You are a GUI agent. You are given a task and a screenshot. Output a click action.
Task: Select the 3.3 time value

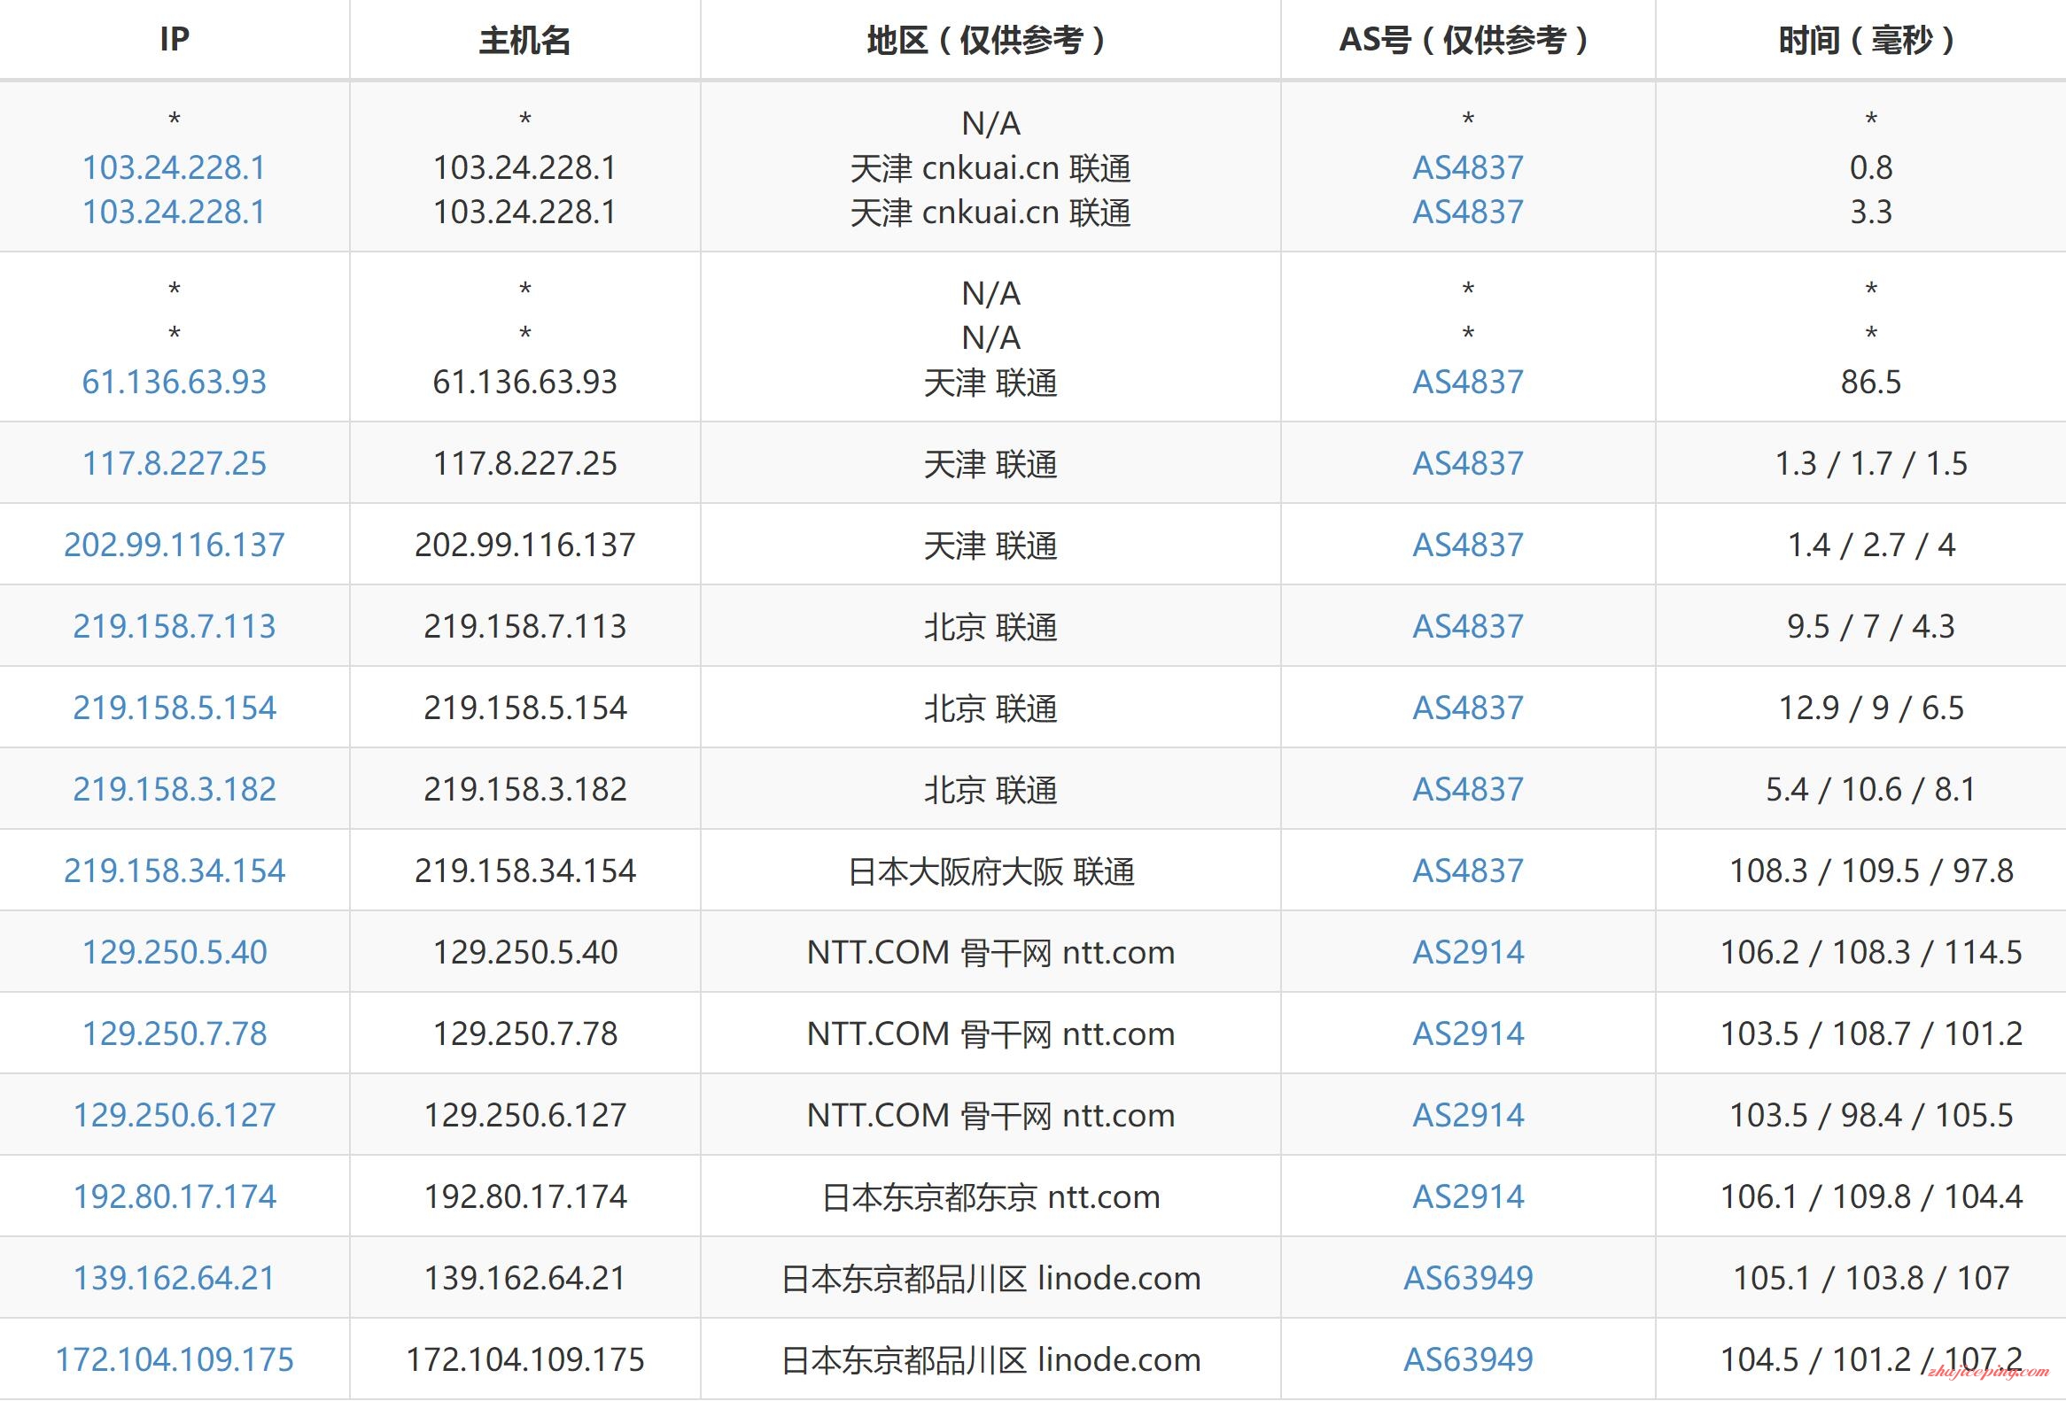(x=1870, y=213)
